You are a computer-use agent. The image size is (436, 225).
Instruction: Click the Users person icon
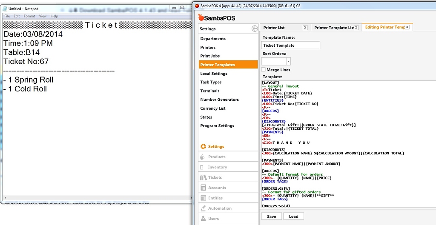(x=203, y=219)
